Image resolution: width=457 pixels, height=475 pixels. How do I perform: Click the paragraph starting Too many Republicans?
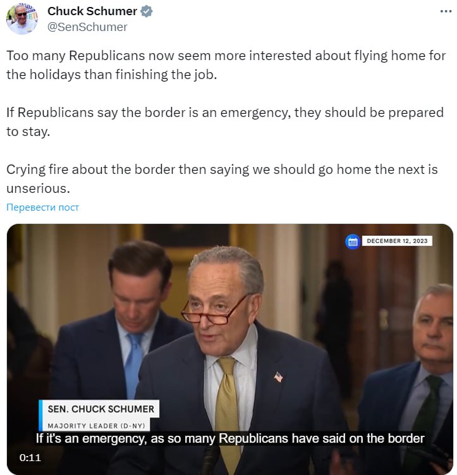226,65
